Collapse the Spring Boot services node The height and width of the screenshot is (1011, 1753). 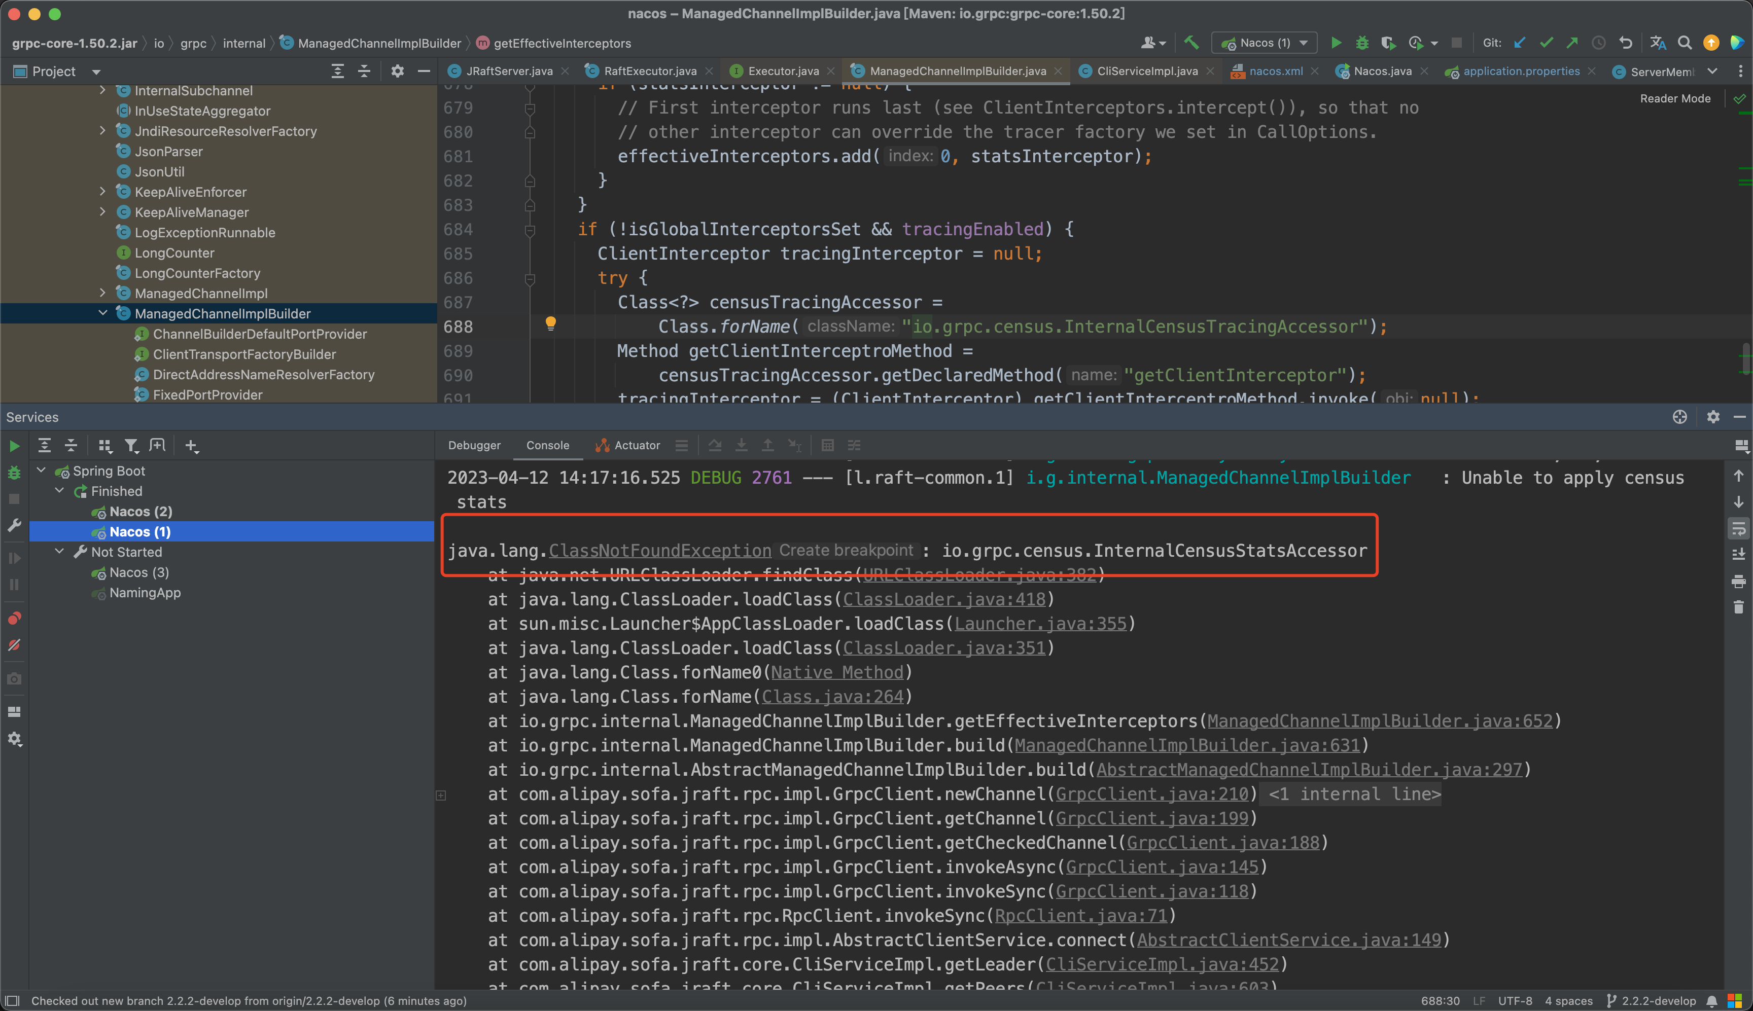pyautogui.click(x=42, y=470)
